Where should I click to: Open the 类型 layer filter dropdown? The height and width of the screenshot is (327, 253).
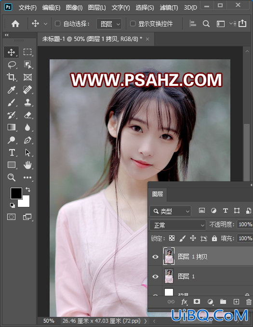(170, 211)
